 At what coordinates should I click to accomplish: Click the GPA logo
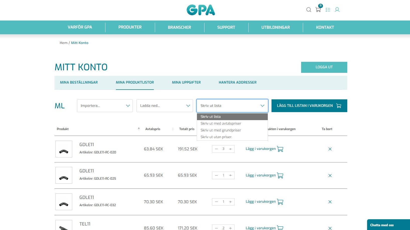[201, 10]
